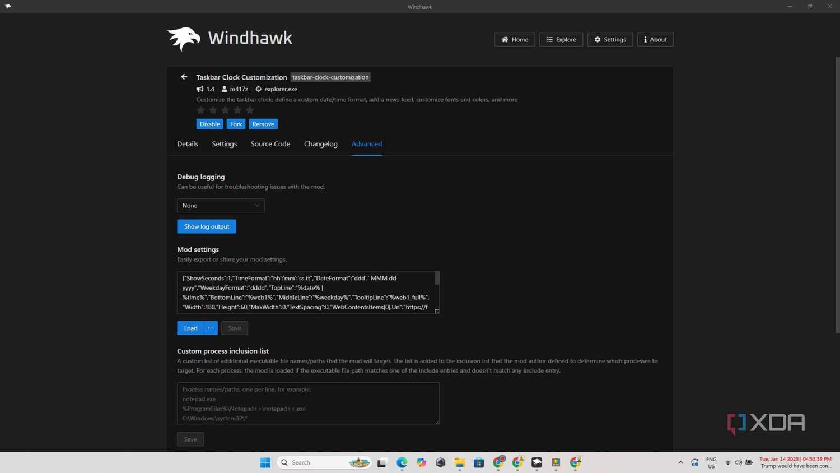Rate the mod one star
This screenshot has width=840, height=473.
[200, 110]
